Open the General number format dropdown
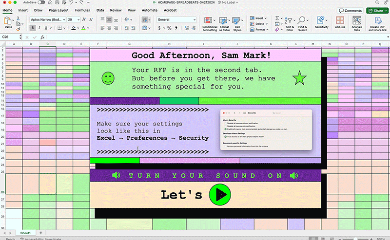 click(x=195, y=19)
